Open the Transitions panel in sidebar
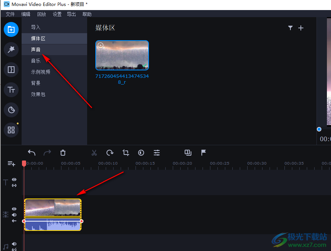This screenshot has width=331, height=251. (11, 70)
